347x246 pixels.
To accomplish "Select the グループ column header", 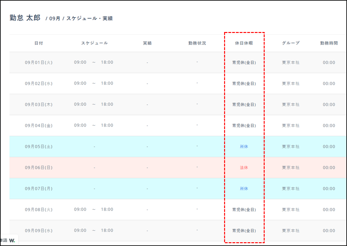I will coord(291,43).
